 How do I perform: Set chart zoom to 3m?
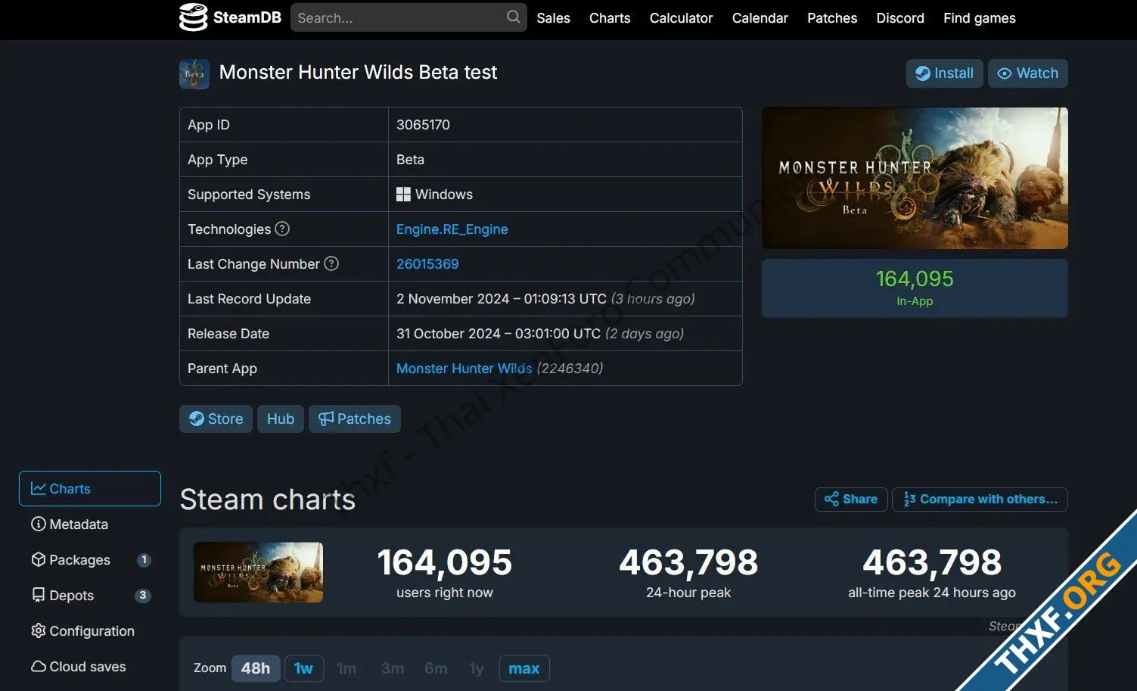point(392,668)
